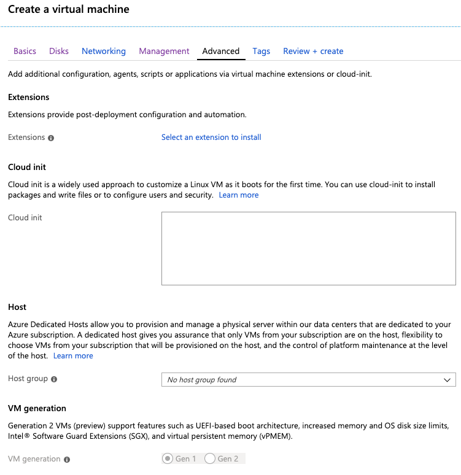
Task: Open the No host group found dropdown
Action: (x=309, y=380)
